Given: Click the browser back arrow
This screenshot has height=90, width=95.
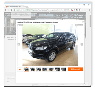Looking at the screenshot, I should point(6,10).
